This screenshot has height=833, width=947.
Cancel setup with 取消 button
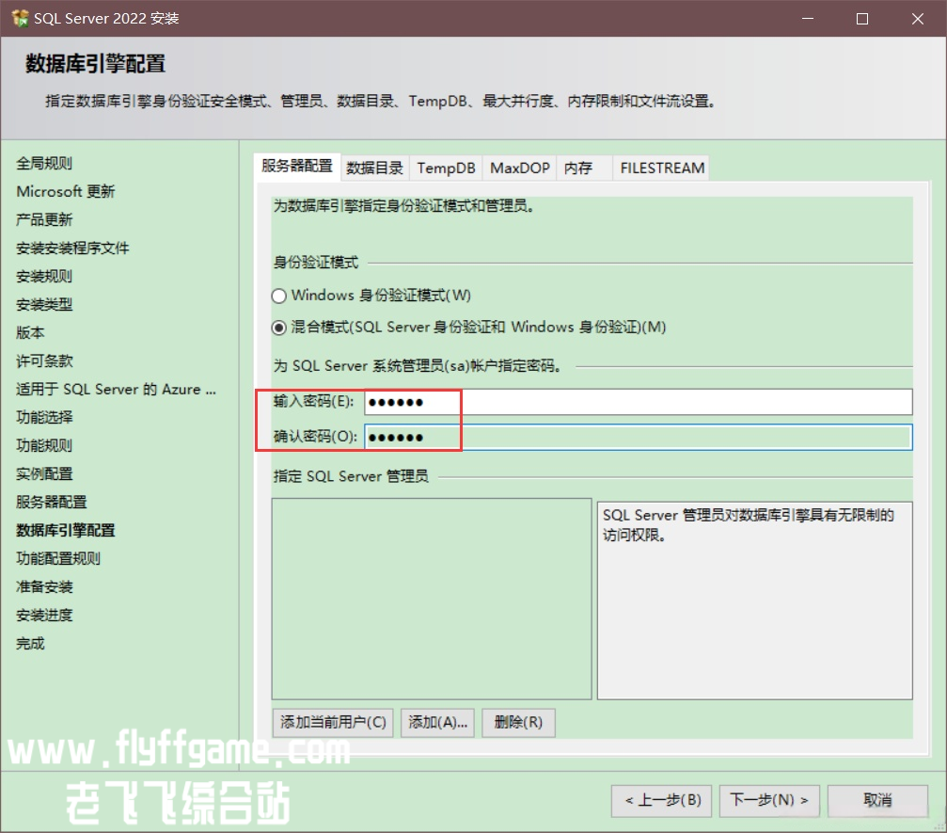coord(877,800)
